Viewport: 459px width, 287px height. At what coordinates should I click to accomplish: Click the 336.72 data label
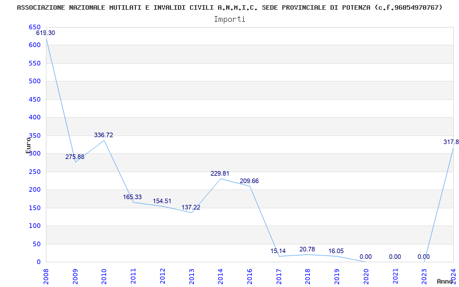(103, 135)
